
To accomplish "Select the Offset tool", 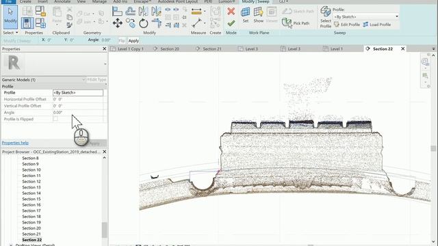I will click(130, 12).
